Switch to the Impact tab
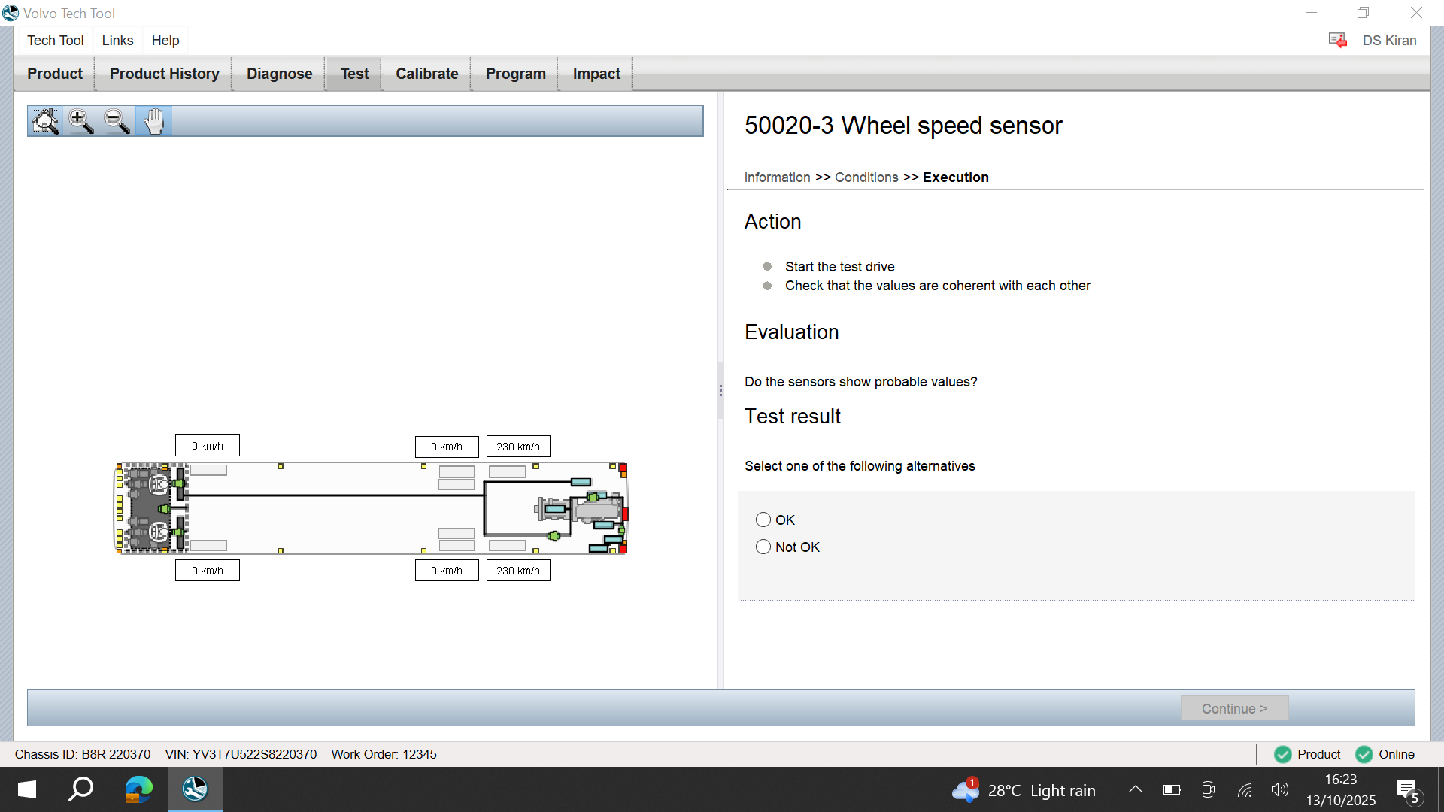This screenshot has width=1444, height=812. 596,74
